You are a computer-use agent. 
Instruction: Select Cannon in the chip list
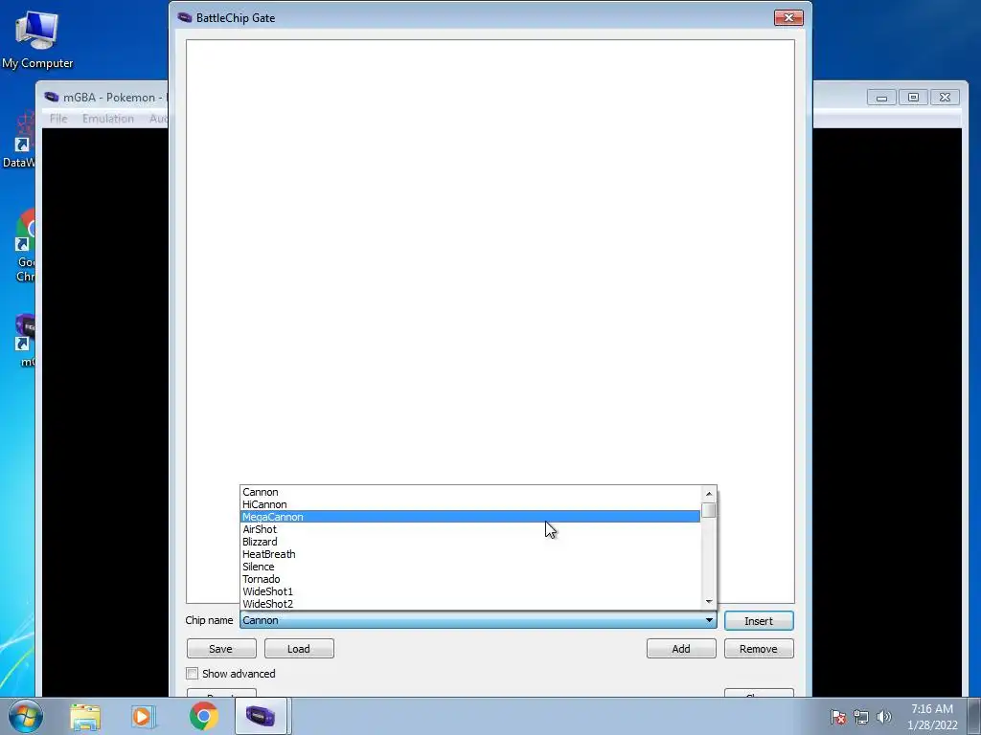tap(469, 492)
